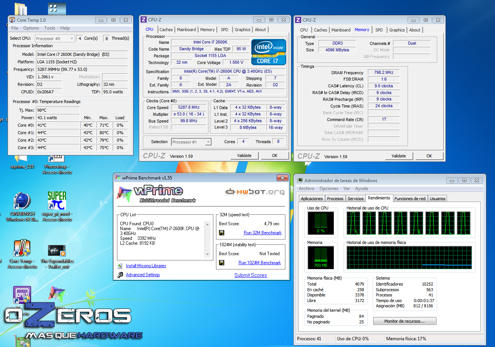This screenshot has height=347, width=495.
Task: Select CPU tab in right CPU-Z window
Action: point(304,30)
